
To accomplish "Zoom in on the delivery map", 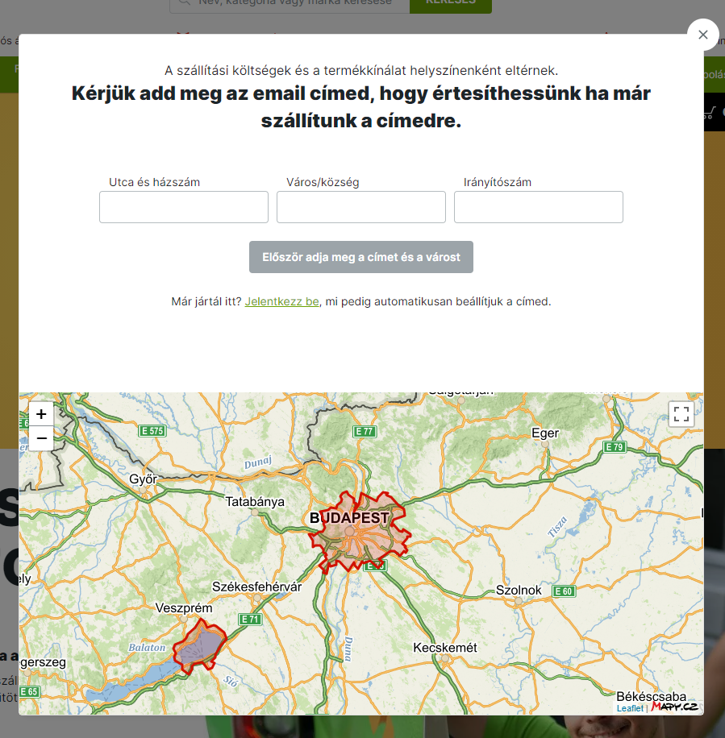I will (x=41, y=414).
